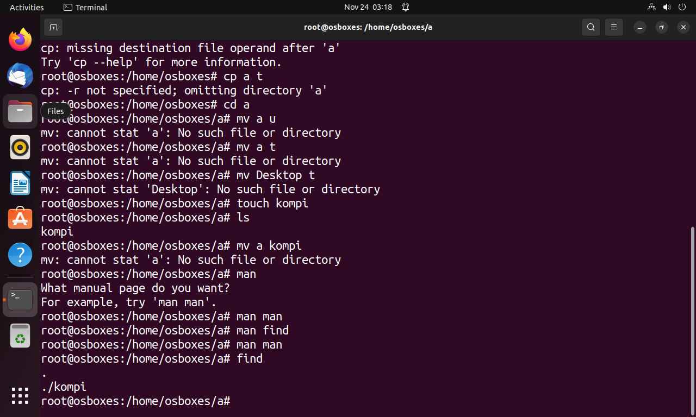Open the terminal hamburger menu
696x417 pixels.
pos(614,27)
